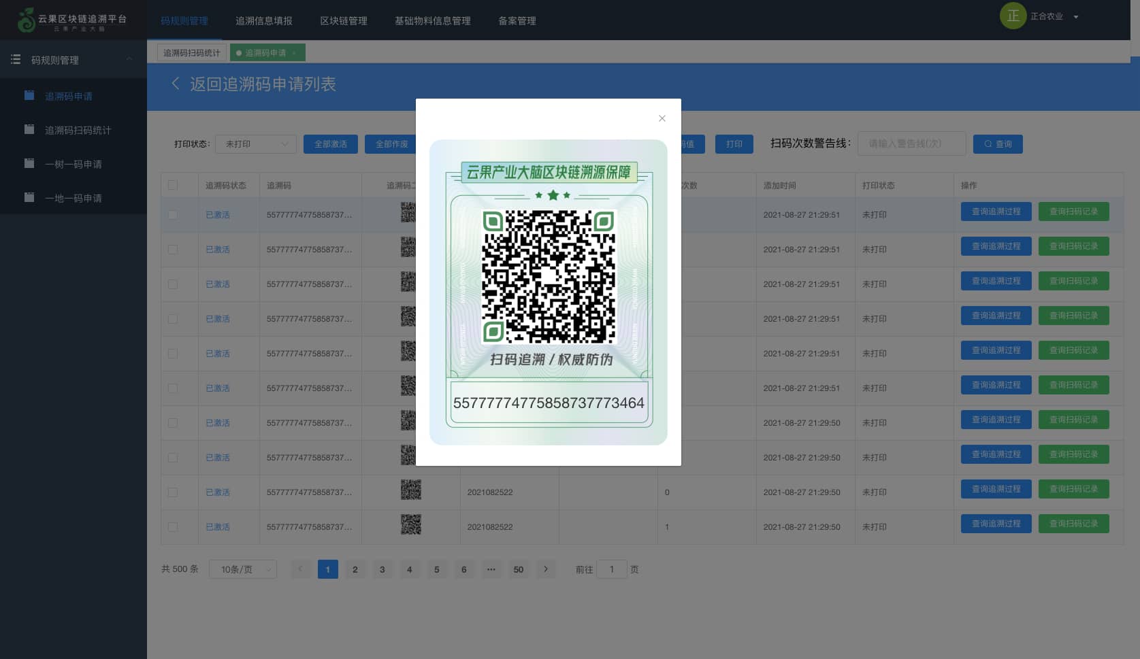Viewport: 1140px width, 659px height.
Task: Click 查询追溯过程 in the last row
Action: coord(996,524)
